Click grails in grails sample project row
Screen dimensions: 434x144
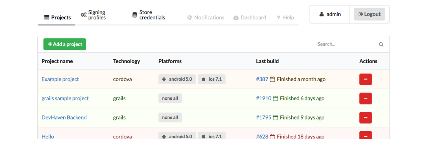tap(119, 98)
